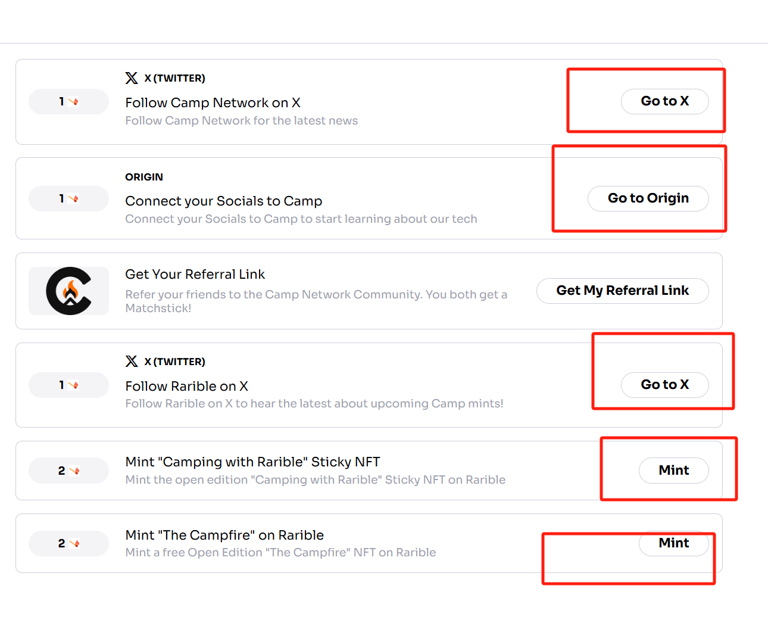Mint The Campfire NFT on Rarible
The image size is (768, 629).
[x=674, y=543]
